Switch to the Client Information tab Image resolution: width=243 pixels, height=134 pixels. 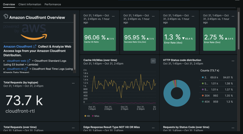30,5
